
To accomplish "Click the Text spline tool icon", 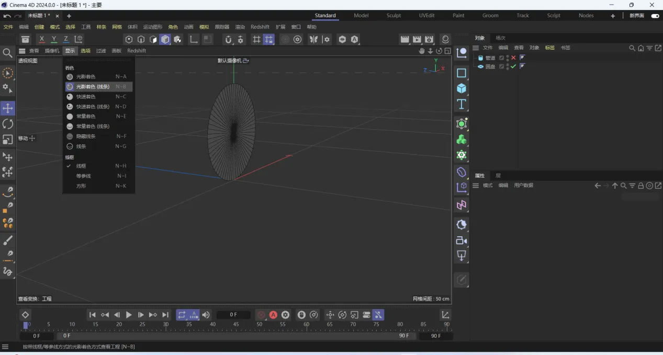I will [x=461, y=104].
